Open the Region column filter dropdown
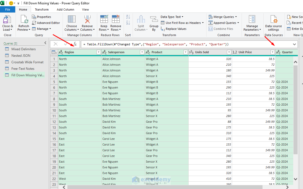The width and height of the screenshot is (303, 189). [99, 52]
